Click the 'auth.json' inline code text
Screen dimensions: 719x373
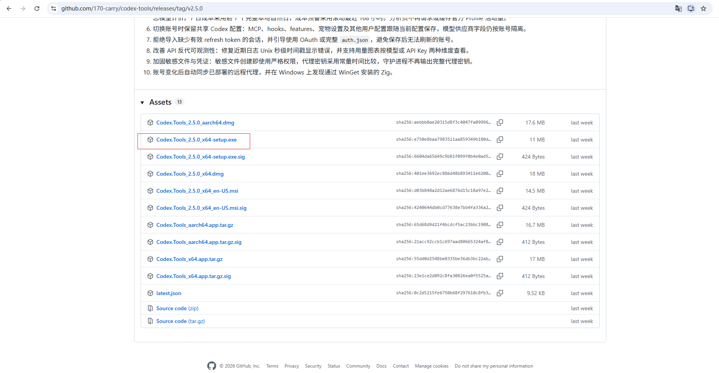pyautogui.click(x=355, y=40)
